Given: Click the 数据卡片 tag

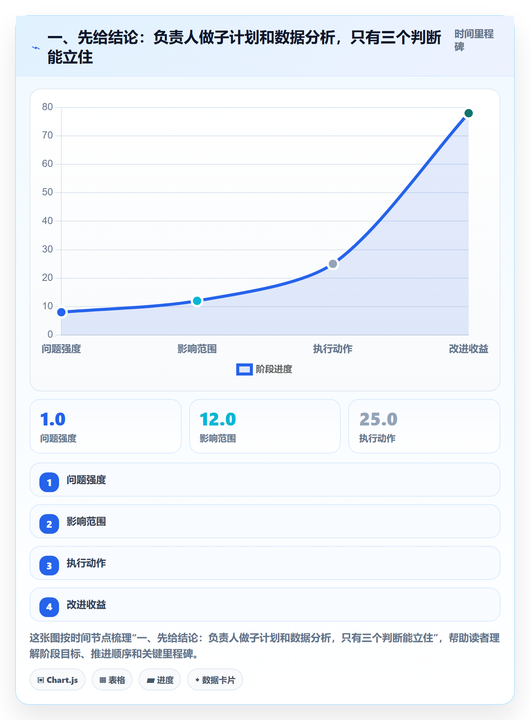Looking at the screenshot, I should pyautogui.click(x=215, y=680).
